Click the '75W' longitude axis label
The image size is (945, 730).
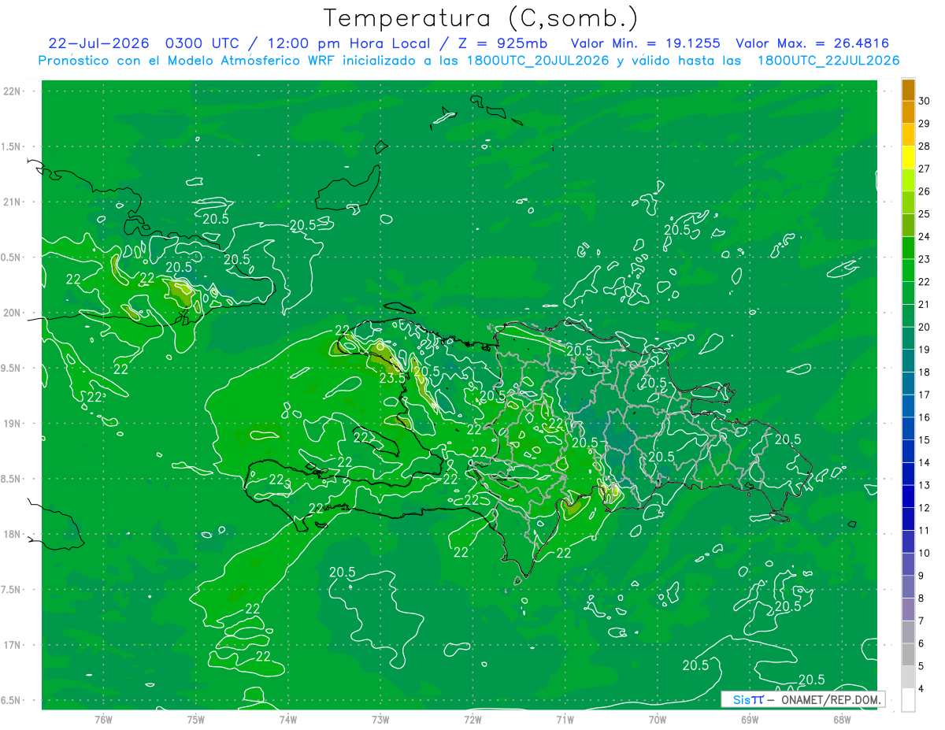coord(196,719)
